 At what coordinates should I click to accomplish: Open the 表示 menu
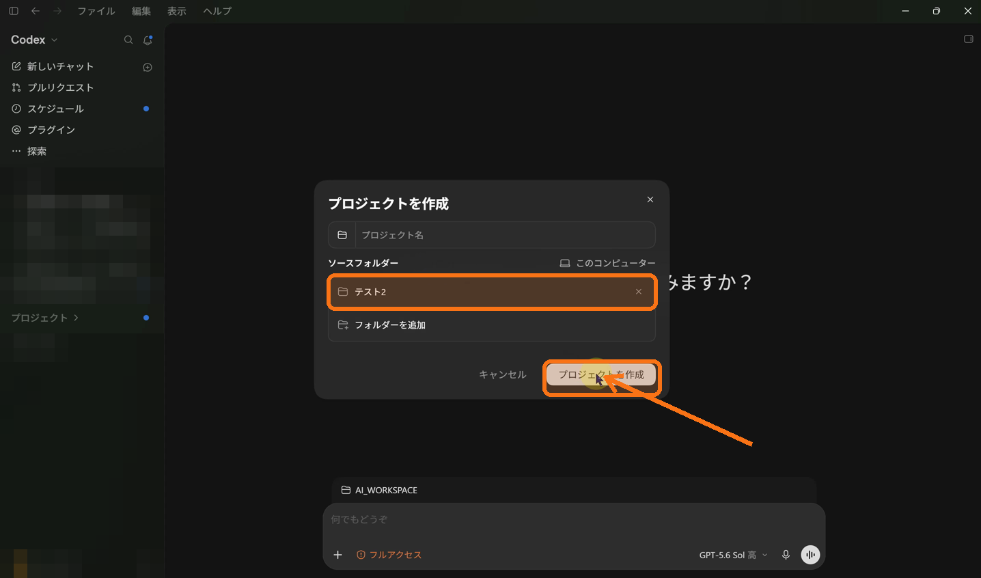[177, 11]
